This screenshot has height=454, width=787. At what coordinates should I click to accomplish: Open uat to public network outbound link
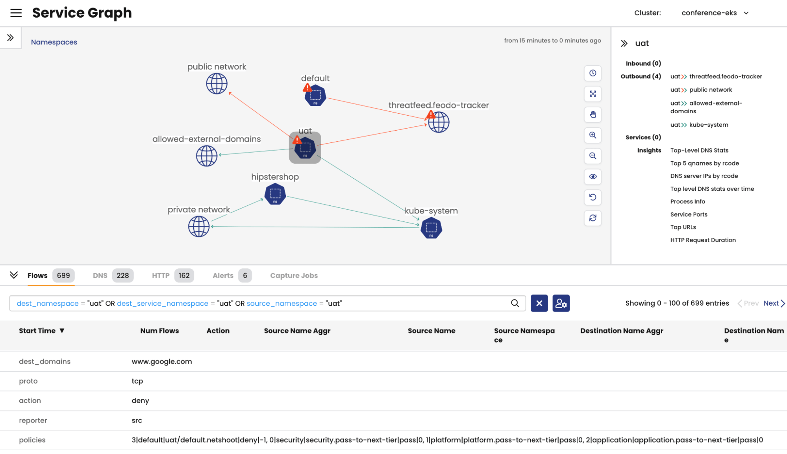pyautogui.click(x=701, y=90)
